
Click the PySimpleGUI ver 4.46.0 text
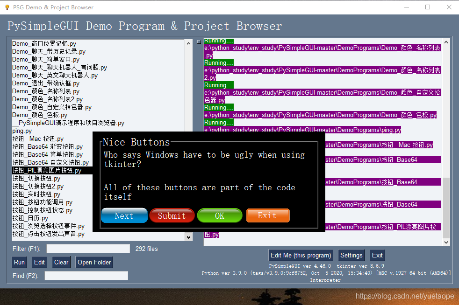(300, 266)
